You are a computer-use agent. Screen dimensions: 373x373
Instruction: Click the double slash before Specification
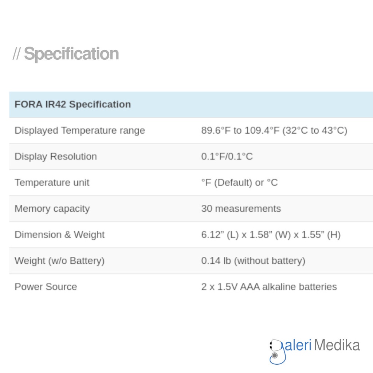16,54
